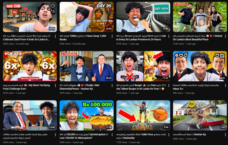Open three-dot menu for Every Sri Lankan Province video
228x145 pixels.
tap(169, 36)
